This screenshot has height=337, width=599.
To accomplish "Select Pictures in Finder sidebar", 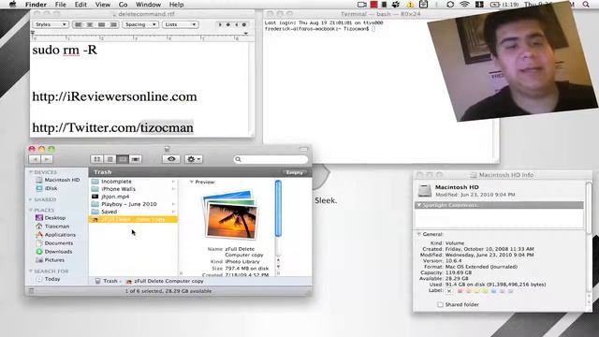I will [x=50, y=260].
